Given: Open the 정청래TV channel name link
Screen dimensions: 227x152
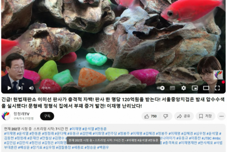Looking at the screenshot, I should [x=21, y=114].
